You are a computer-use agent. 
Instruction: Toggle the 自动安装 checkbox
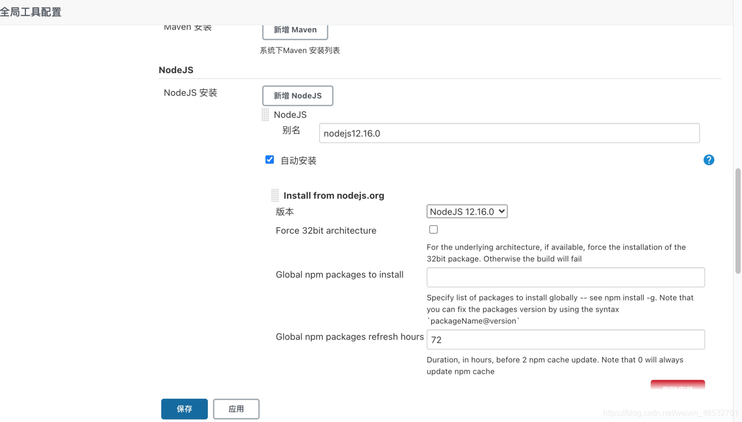click(x=270, y=160)
